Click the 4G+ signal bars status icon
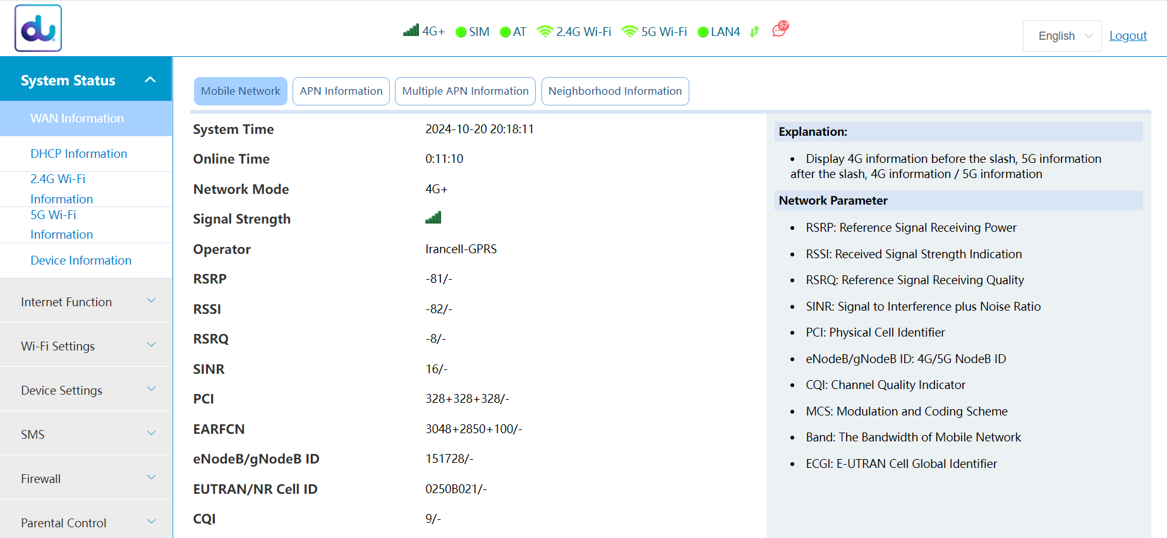The height and width of the screenshot is (538, 1167). (x=411, y=30)
